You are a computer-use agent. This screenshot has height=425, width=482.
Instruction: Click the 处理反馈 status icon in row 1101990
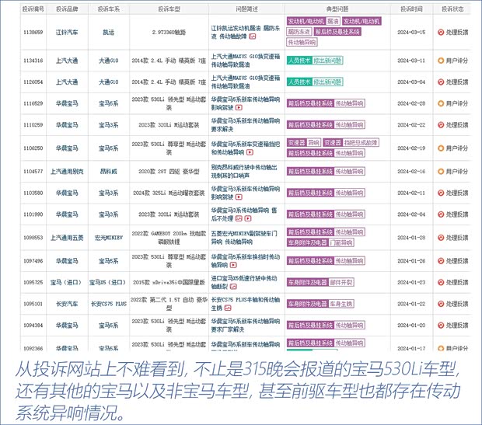coord(441,214)
